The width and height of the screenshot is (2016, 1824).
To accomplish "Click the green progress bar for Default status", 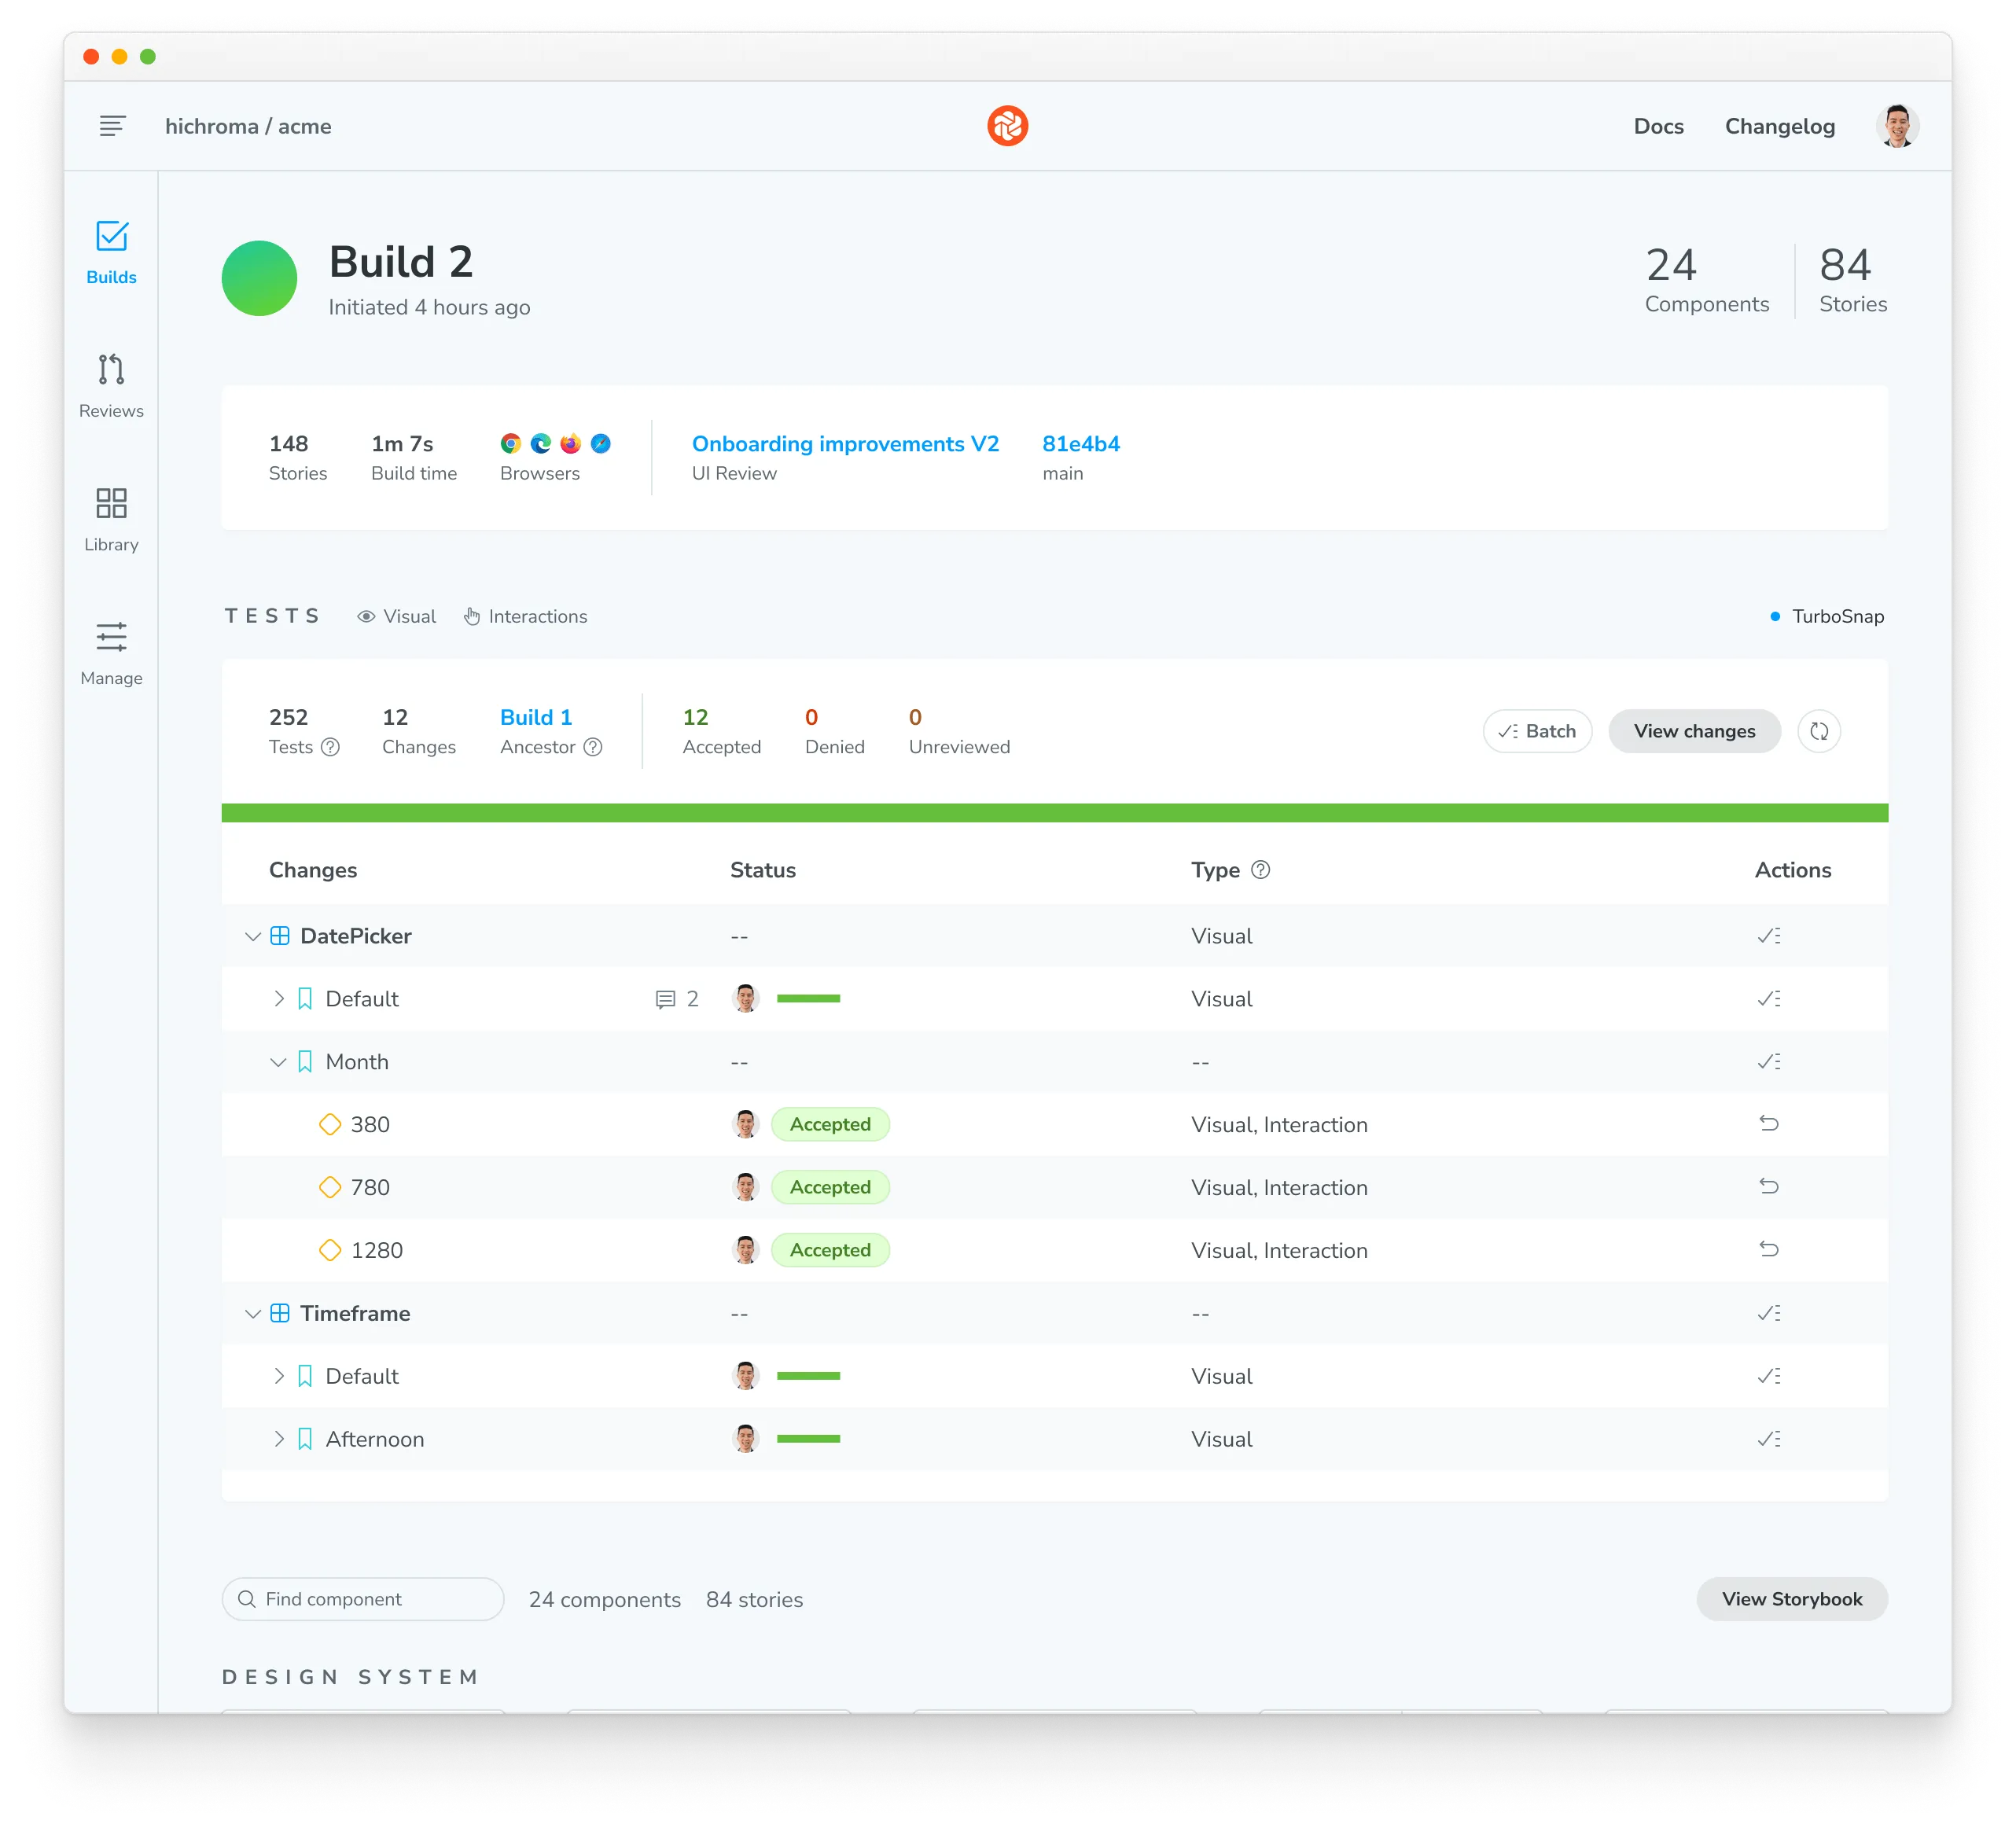I will pos(810,998).
